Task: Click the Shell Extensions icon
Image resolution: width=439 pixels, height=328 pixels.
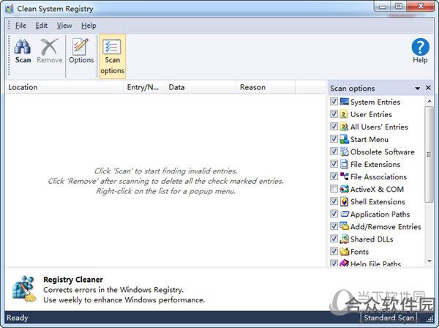Action: pos(344,201)
